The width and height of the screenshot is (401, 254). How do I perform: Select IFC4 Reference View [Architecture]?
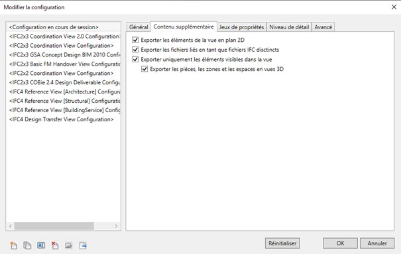click(x=63, y=92)
